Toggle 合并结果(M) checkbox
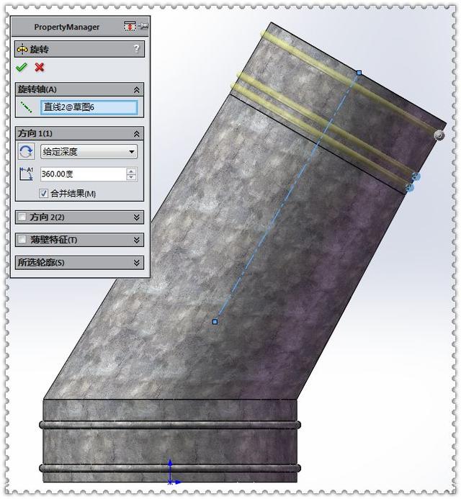This screenshot has height=499, width=461. tap(44, 193)
